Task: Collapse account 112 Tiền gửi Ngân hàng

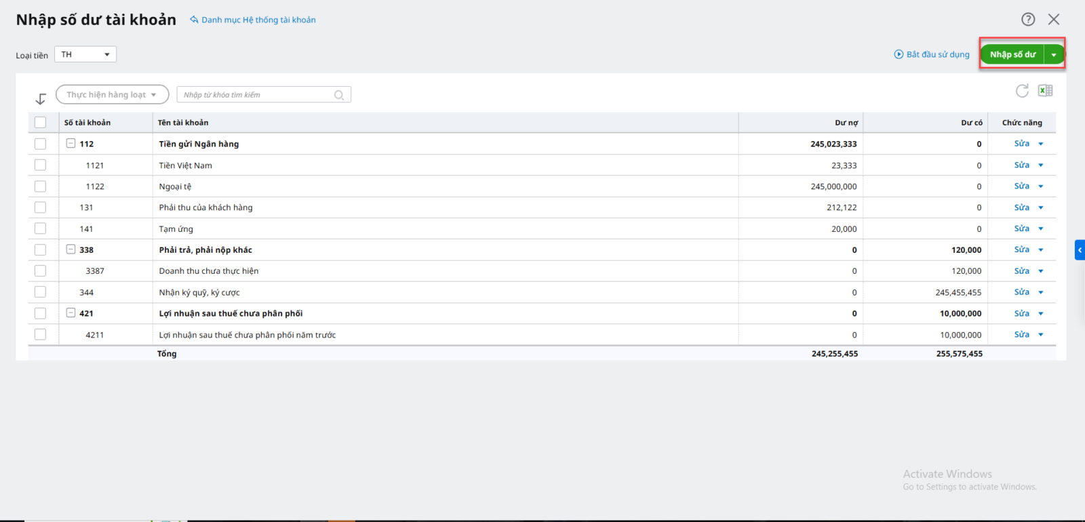Action: pos(71,144)
